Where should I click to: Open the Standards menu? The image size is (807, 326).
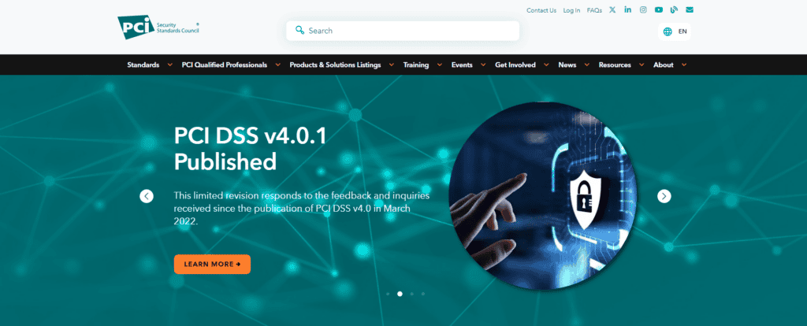[x=143, y=65]
